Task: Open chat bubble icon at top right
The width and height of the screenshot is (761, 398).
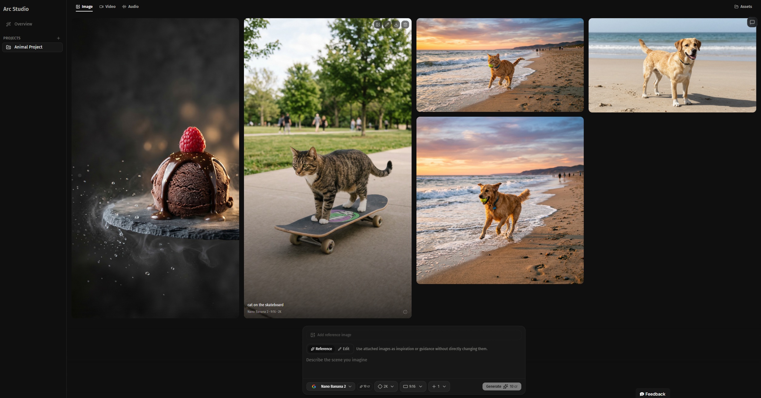Action: click(x=752, y=22)
